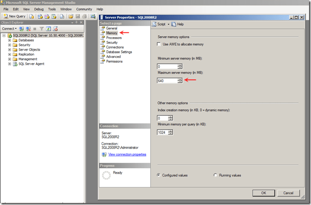The height and width of the screenshot is (205, 311).
Task: Click the Open File folder icon
Action: 71,16
